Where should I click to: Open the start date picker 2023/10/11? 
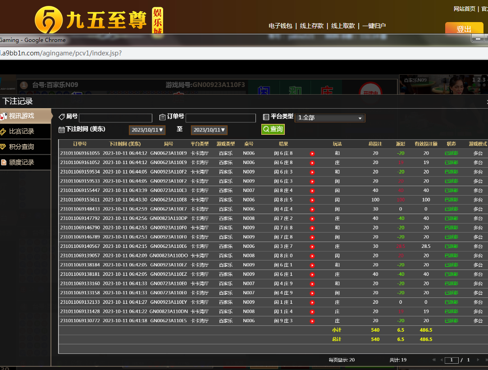click(147, 130)
